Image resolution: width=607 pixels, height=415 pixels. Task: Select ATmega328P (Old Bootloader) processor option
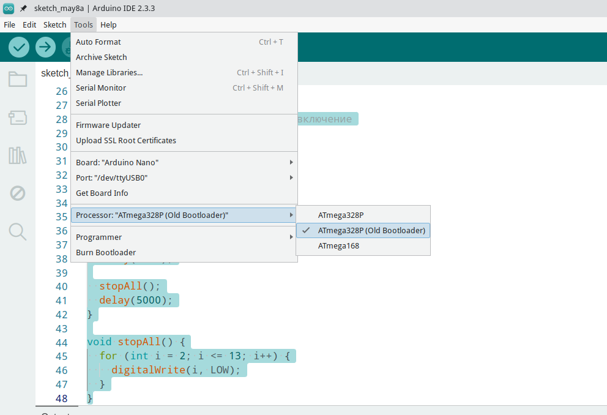[x=363, y=230]
